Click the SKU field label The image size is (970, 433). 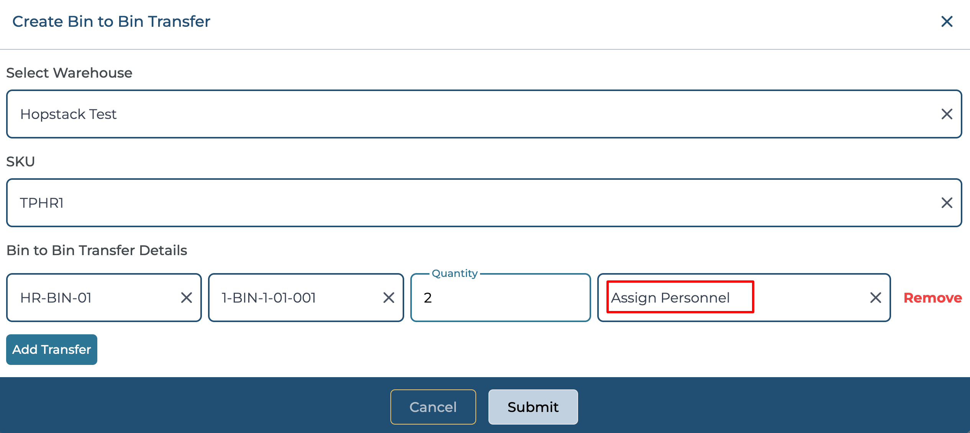(x=21, y=161)
